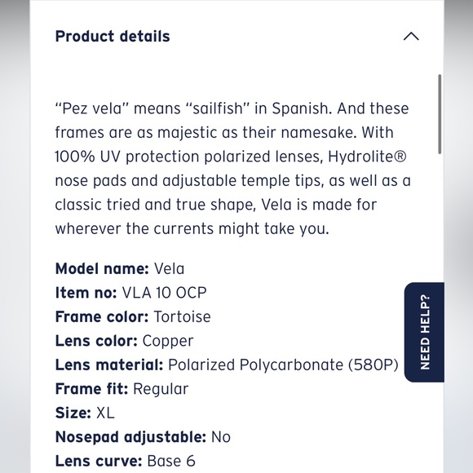The image size is (473, 473).
Task: Click the Copper lens color value
Action: pos(168,342)
